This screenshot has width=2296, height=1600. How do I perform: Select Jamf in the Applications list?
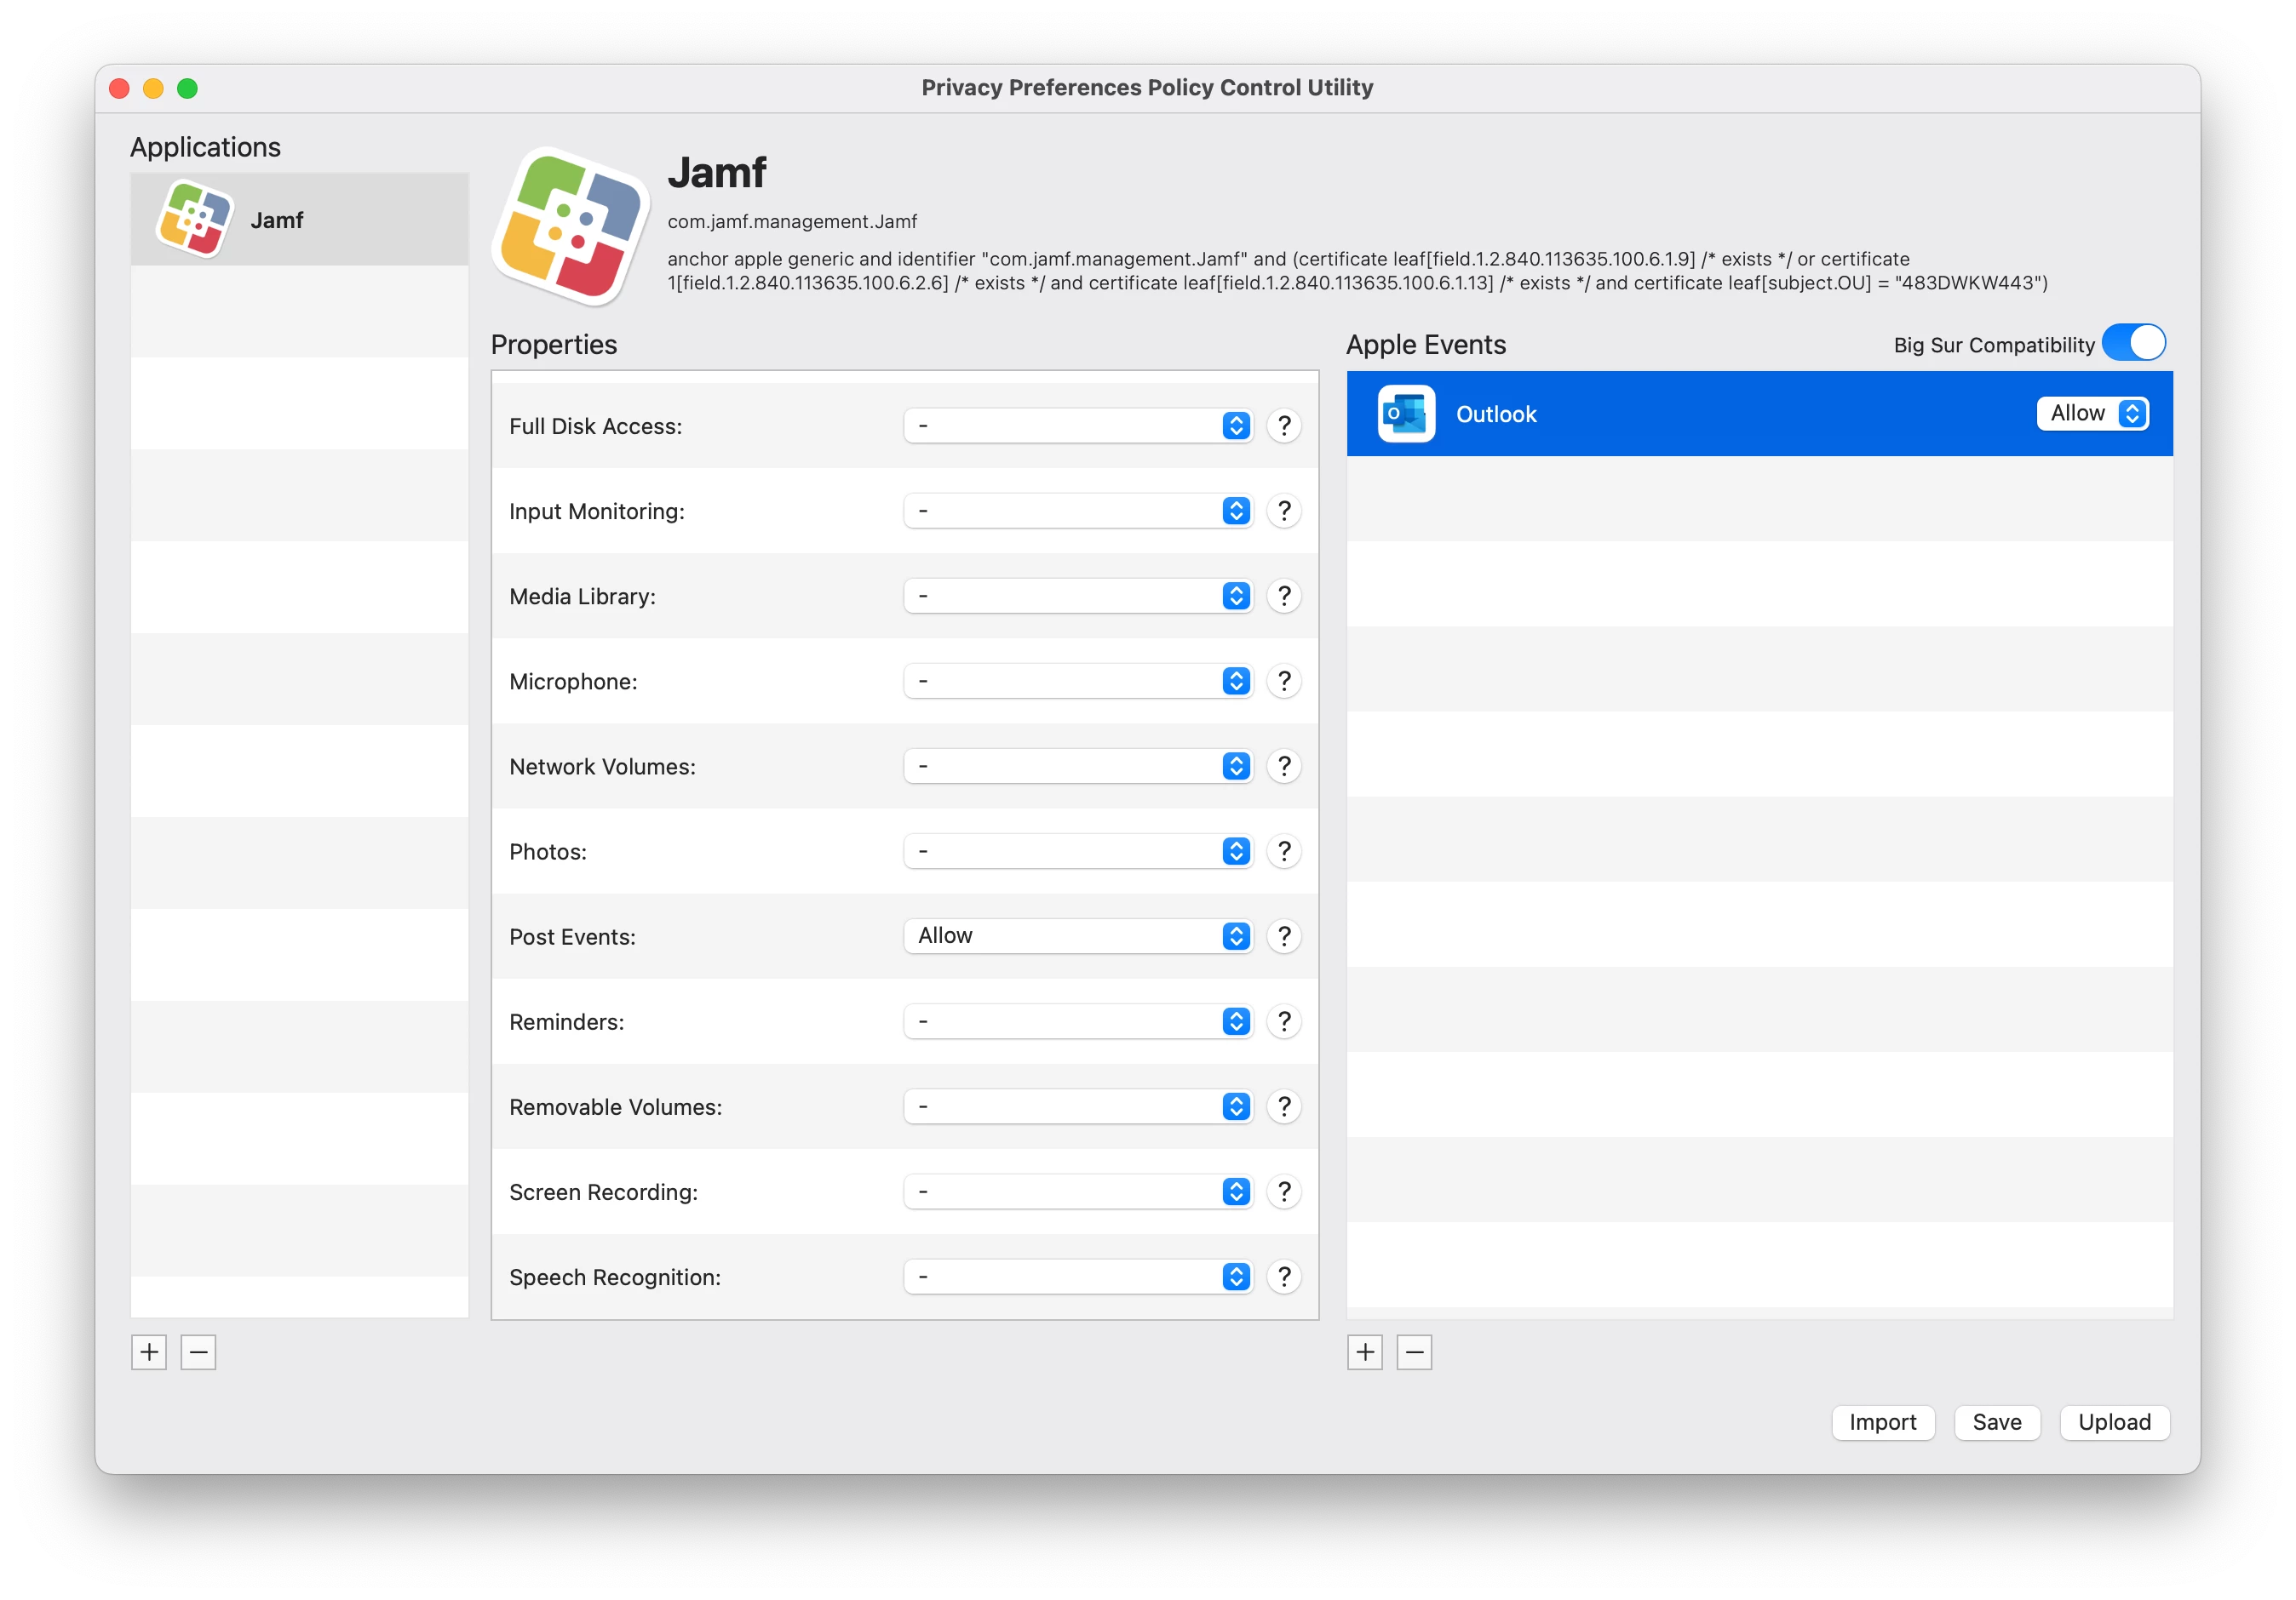(x=299, y=219)
